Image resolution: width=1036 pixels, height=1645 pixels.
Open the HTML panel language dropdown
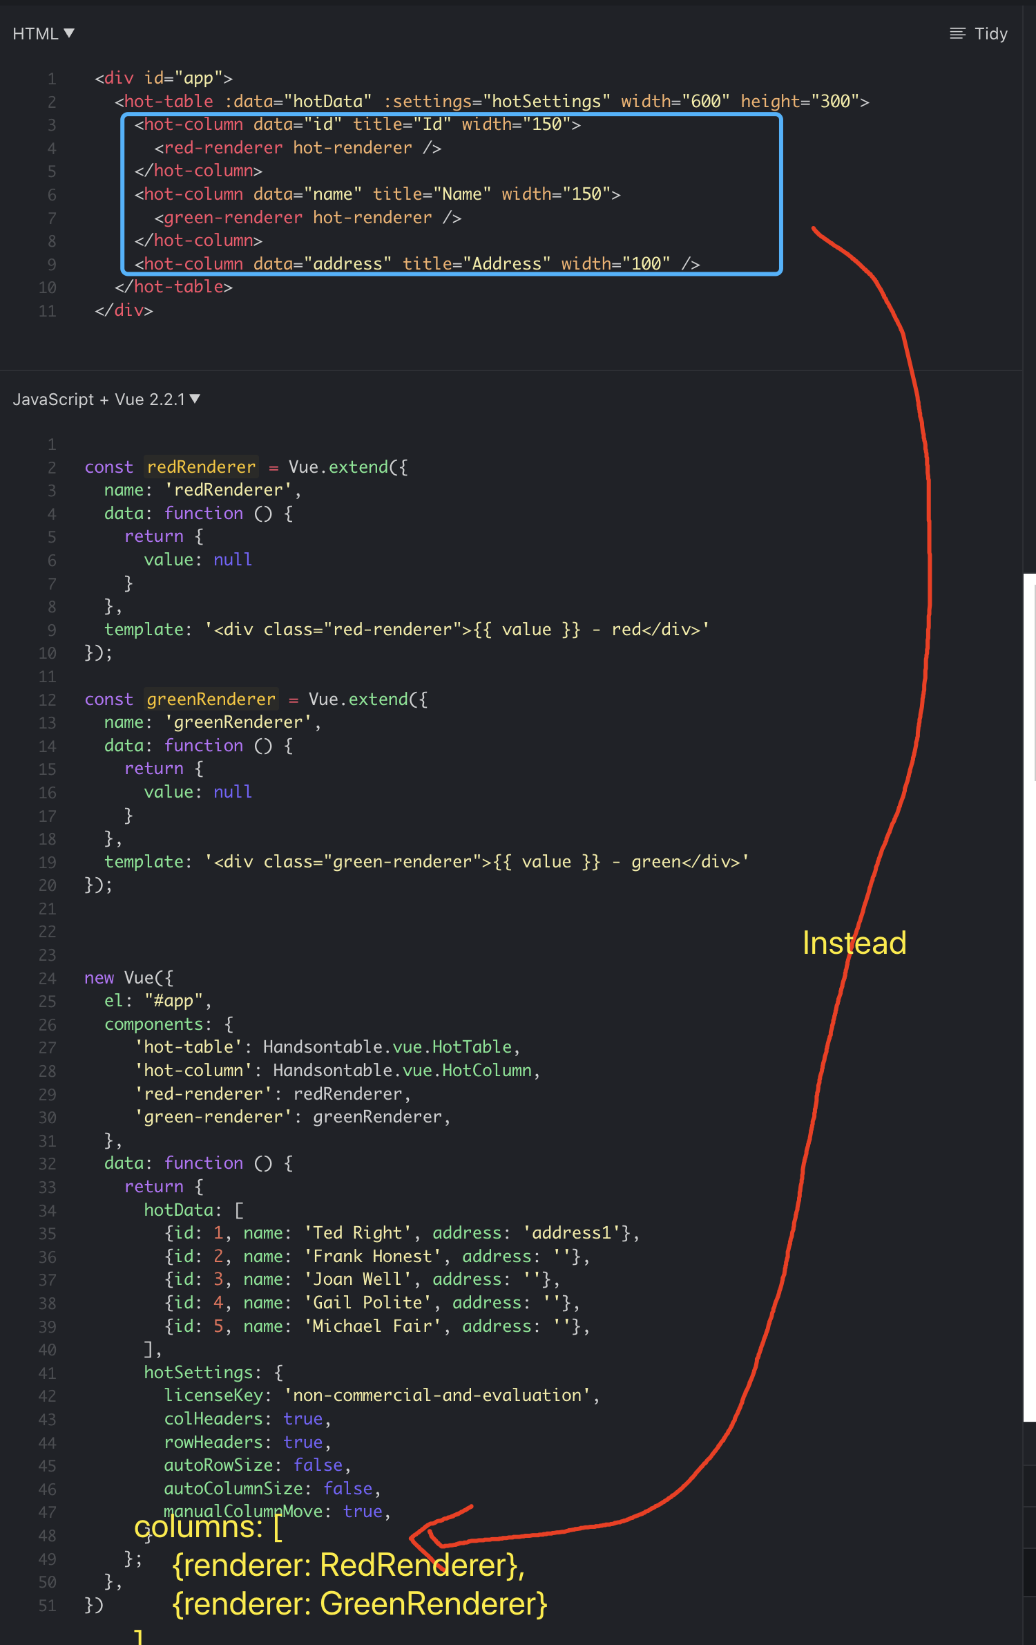[44, 33]
